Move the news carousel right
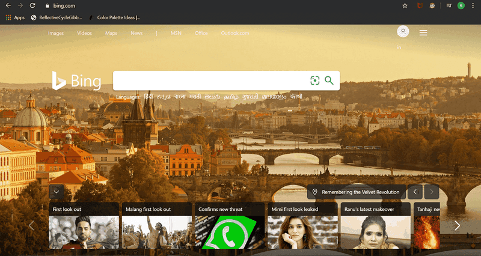 pos(457,225)
